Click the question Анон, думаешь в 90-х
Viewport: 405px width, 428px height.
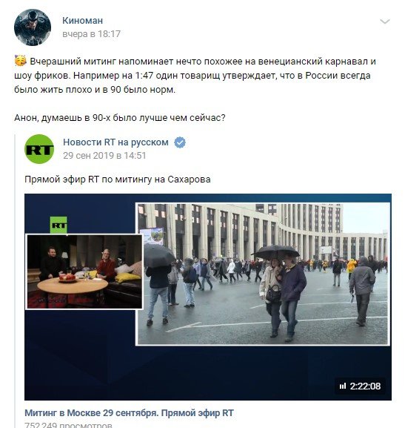tap(120, 118)
